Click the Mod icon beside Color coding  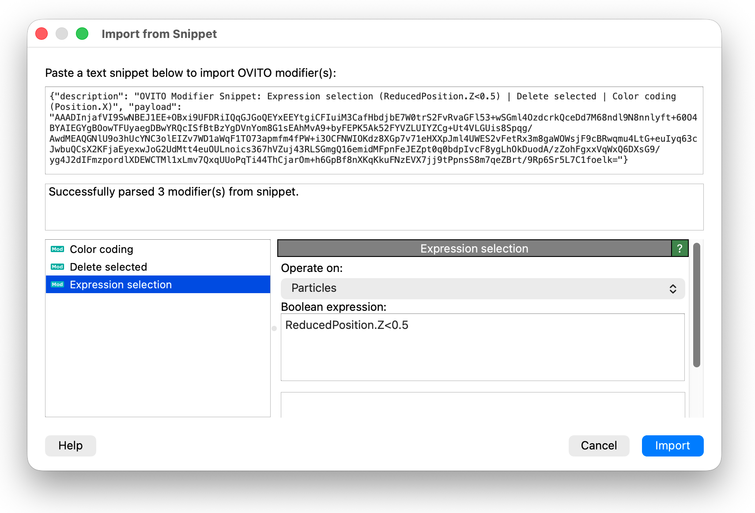click(57, 249)
